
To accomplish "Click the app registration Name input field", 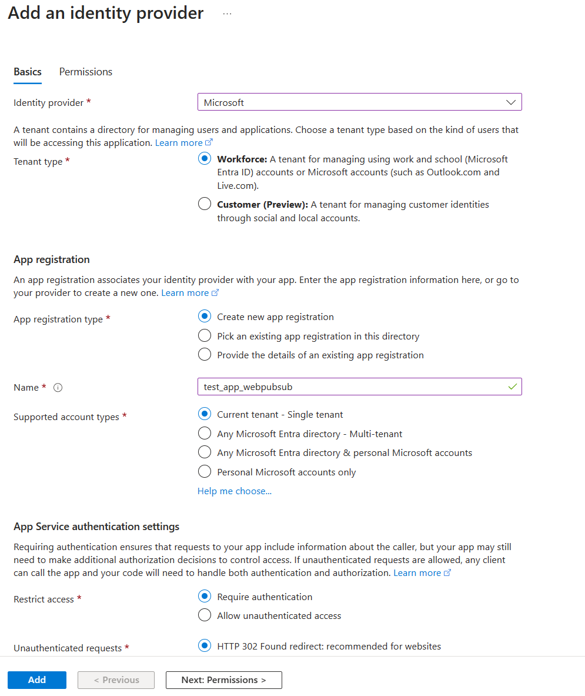I will pos(353,387).
